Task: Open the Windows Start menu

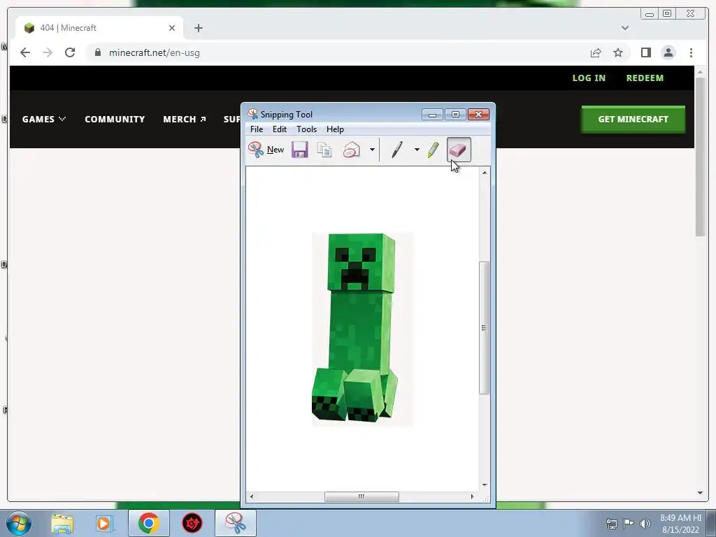Action: [19, 523]
